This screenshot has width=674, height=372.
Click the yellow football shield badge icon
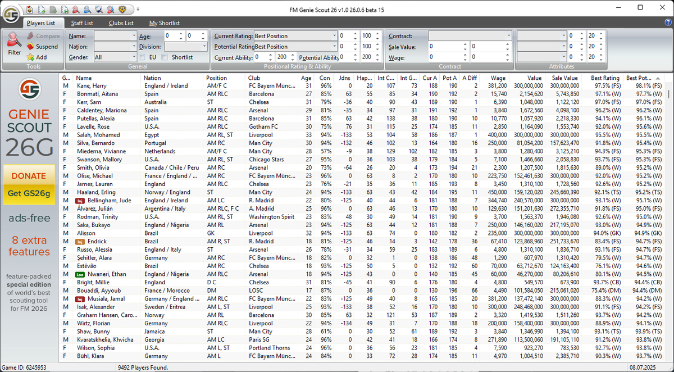pos(122,10)
